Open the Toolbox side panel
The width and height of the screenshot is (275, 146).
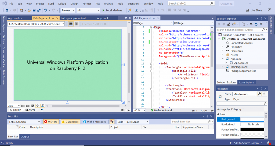click(x=3, y=40)
